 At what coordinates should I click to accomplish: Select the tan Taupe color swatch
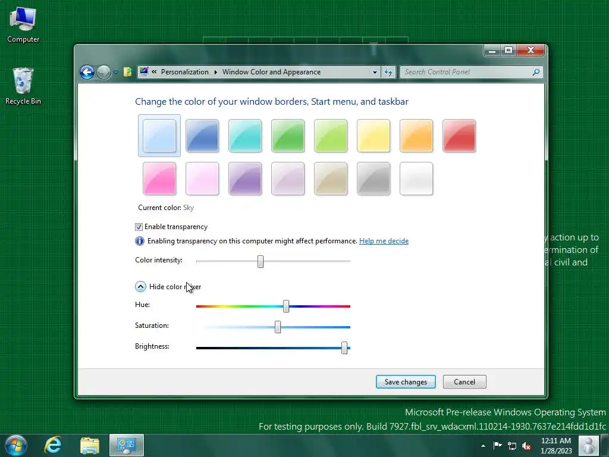[x=331, y=179]
